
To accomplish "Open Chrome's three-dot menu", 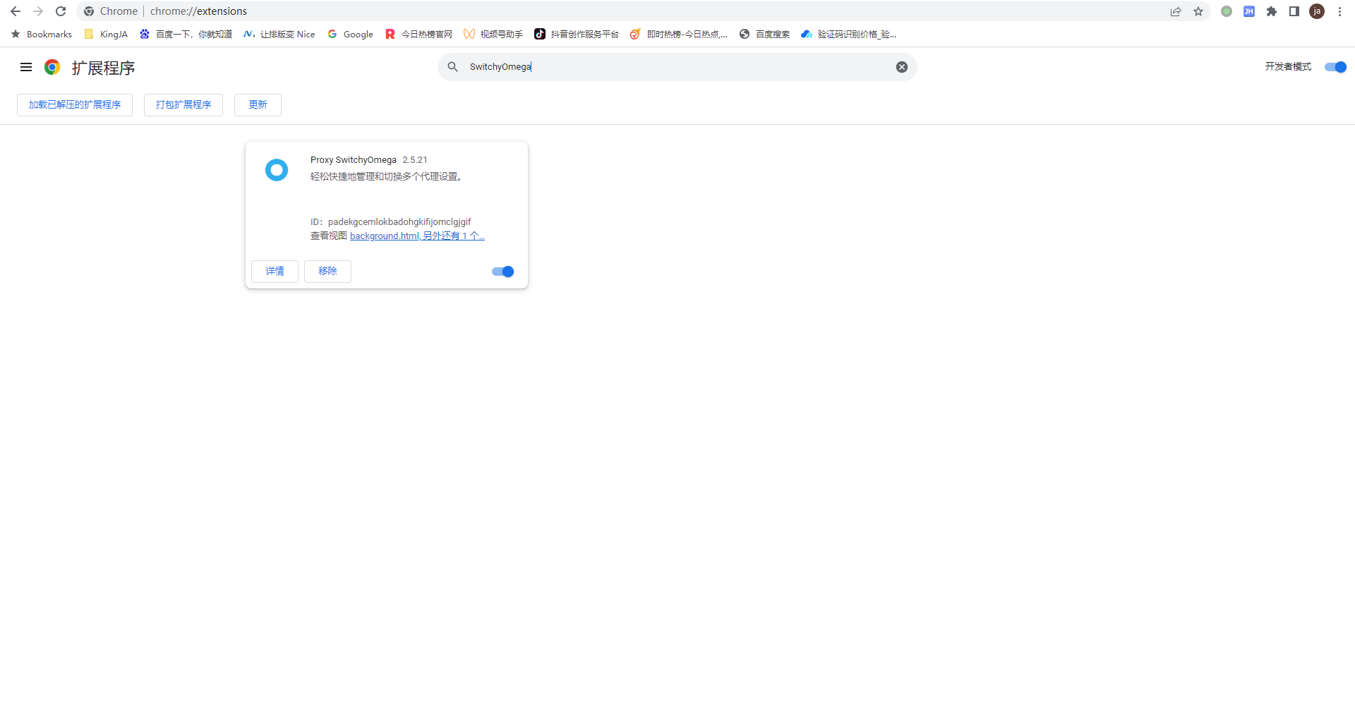I will point(1339,11).
